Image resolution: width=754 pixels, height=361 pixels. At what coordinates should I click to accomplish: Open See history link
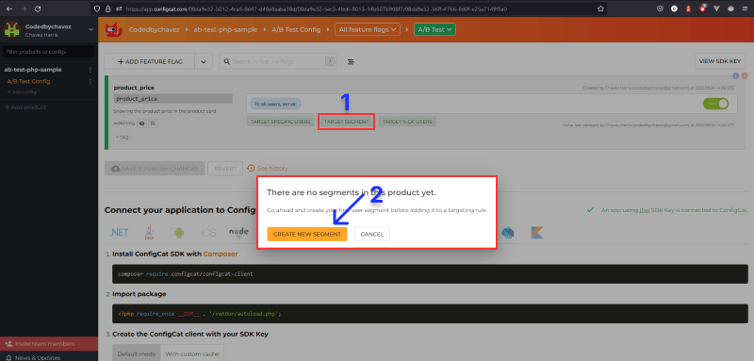click(x=268, y=168)
